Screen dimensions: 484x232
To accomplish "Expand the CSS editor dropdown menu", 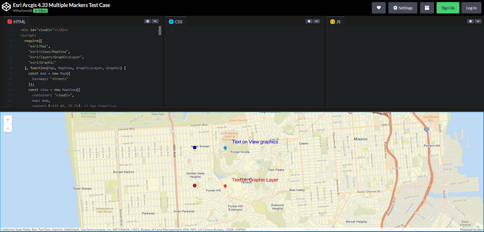I will click(x=317, y=21).
